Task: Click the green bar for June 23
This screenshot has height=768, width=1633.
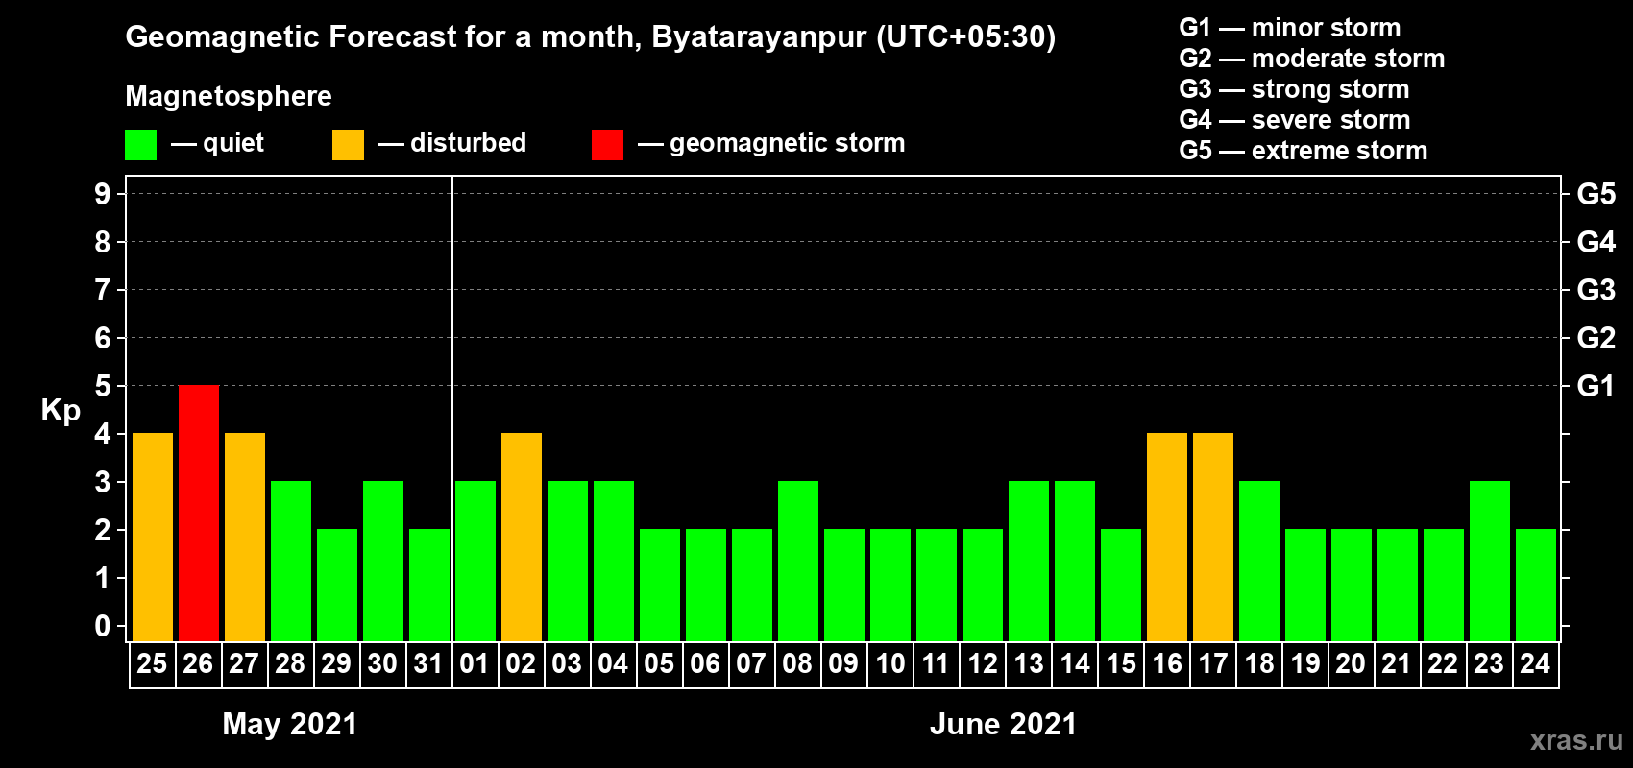Action: pyautogui.click(x=1490, y=562)
